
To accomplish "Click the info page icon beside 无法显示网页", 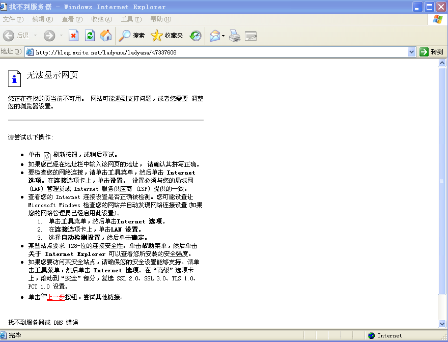I will [14, 78].
